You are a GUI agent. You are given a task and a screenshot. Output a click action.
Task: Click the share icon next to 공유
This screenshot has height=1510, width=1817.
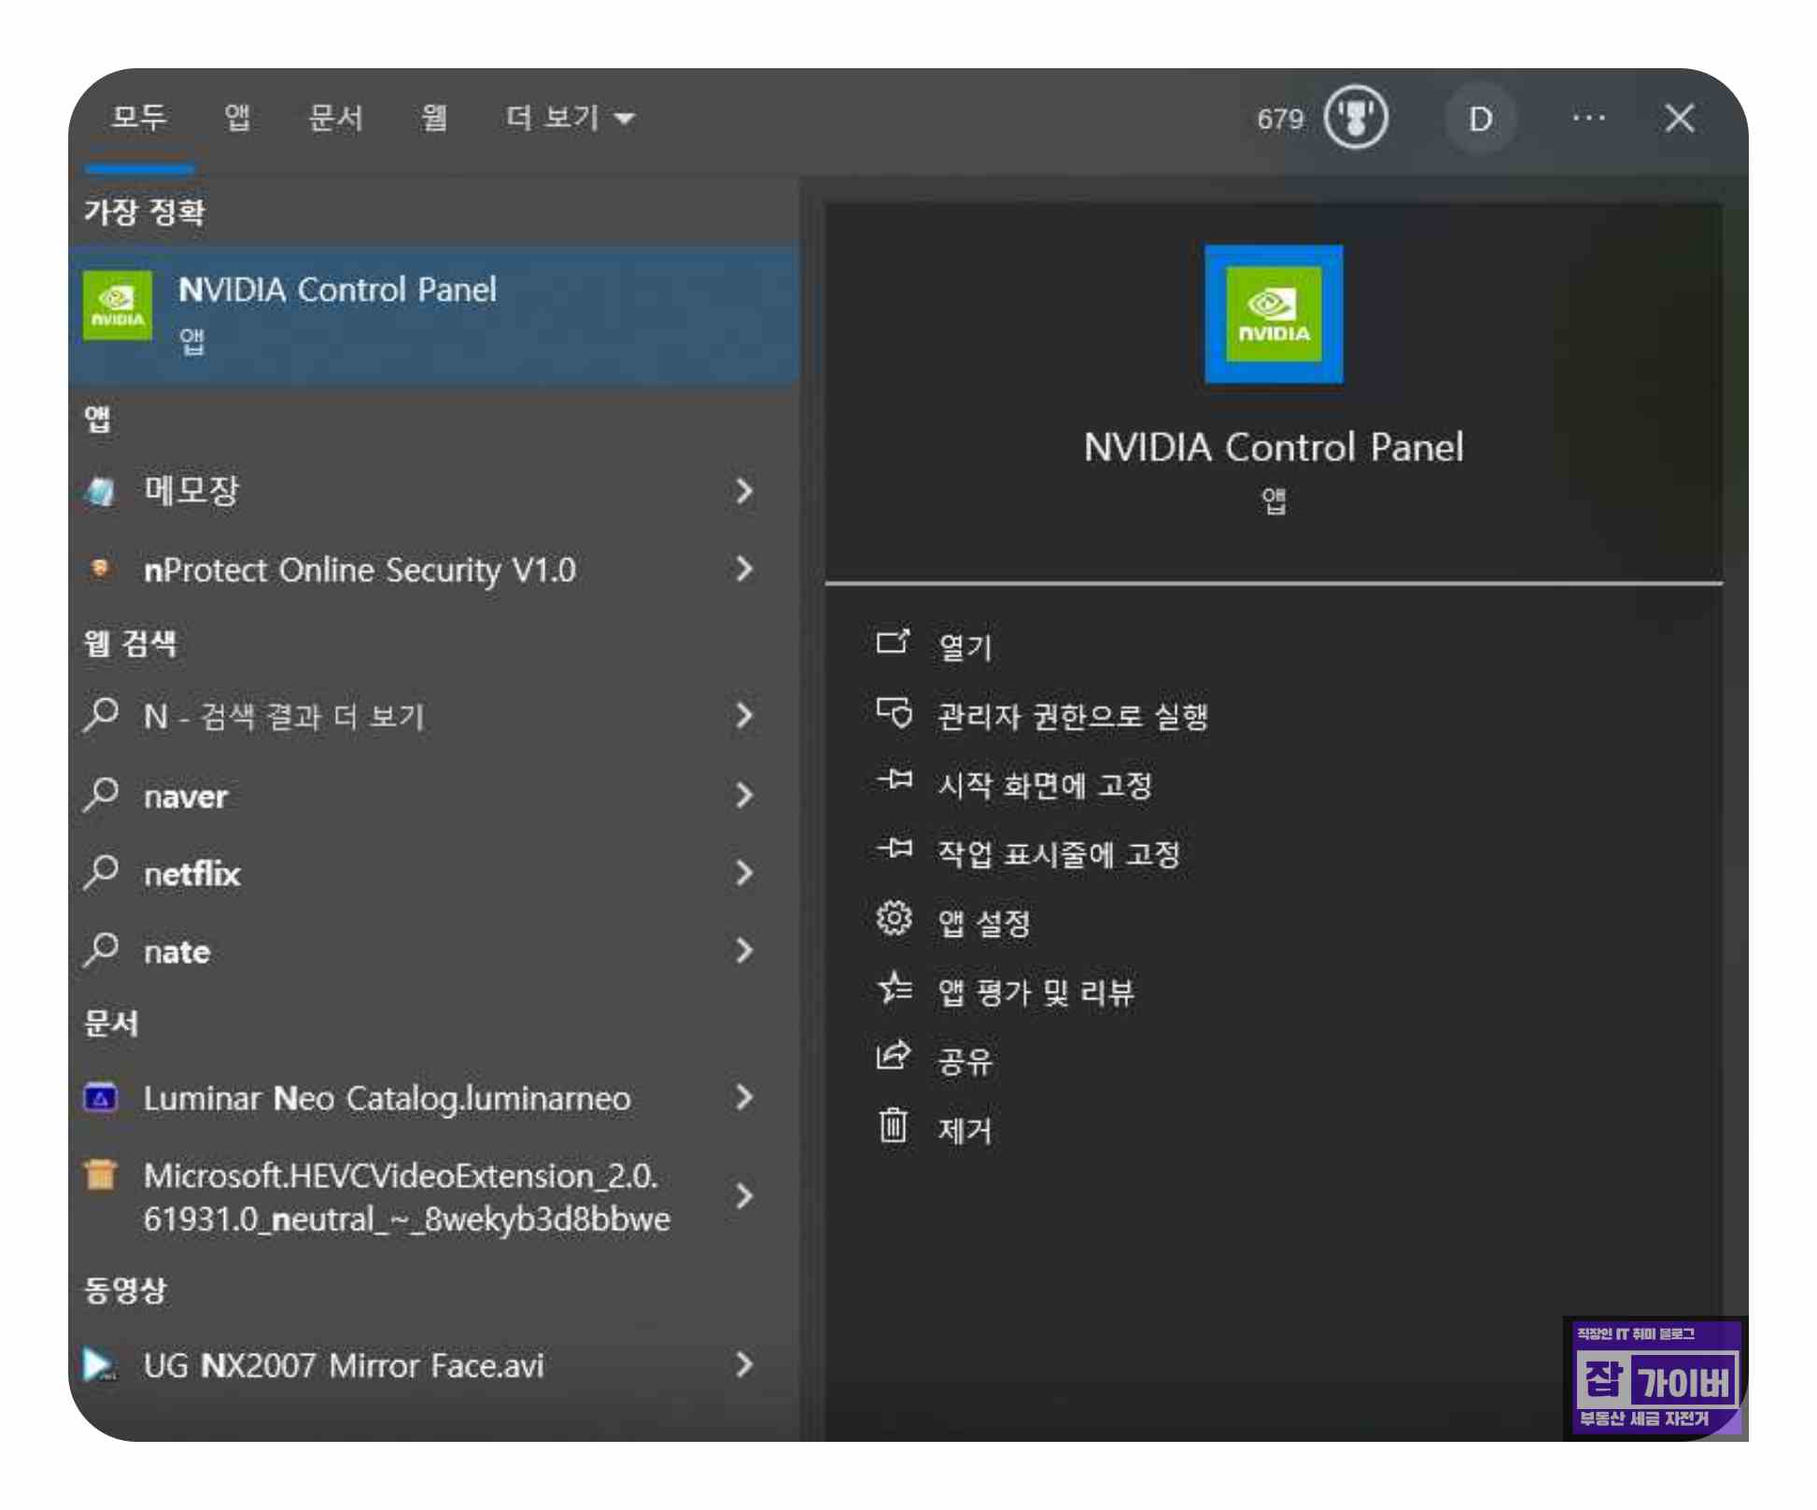click(893, 1057)
